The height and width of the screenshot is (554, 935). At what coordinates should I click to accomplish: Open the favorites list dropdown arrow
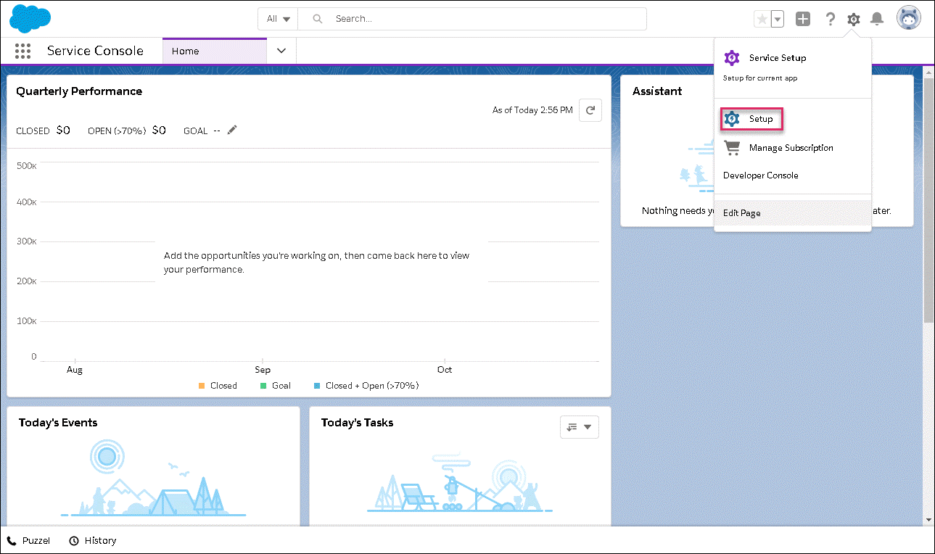point(778,20)
